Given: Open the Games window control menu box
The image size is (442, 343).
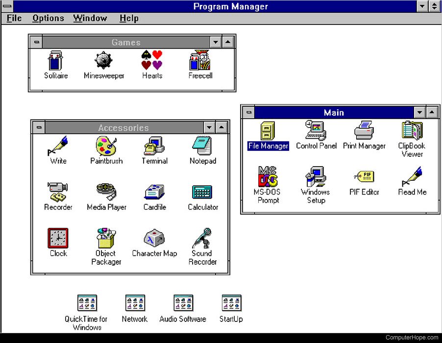Looking at the screenshot, I should 36,42.
